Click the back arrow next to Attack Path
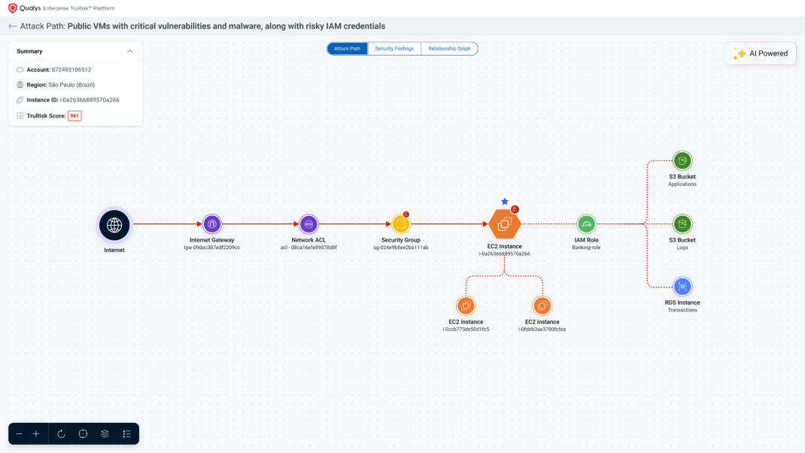The width and height of the screenshot is (805, 453). 11,25
